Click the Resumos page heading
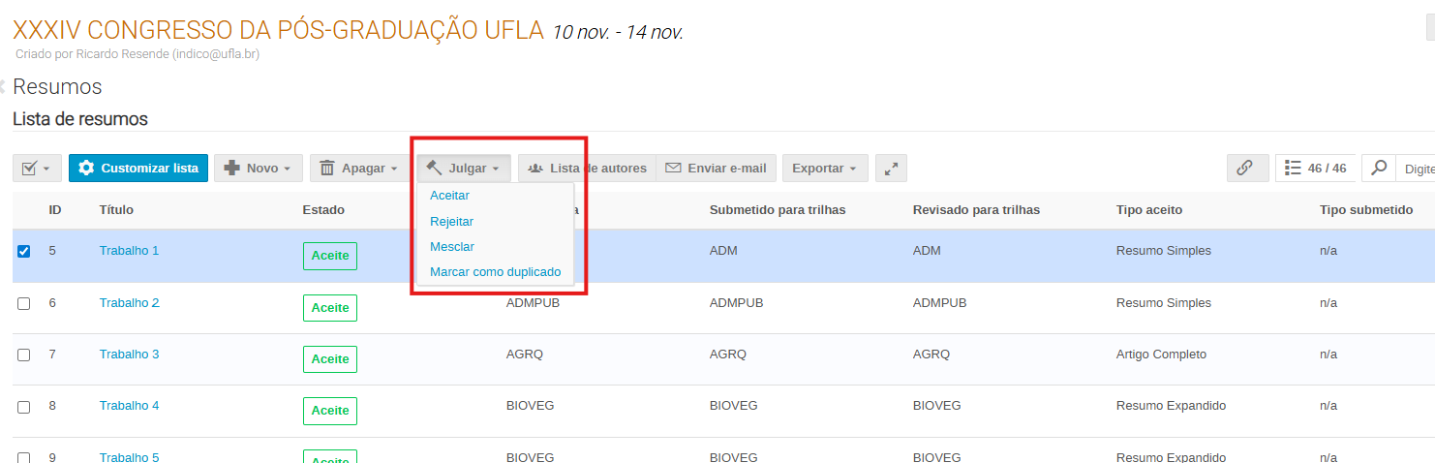Viewport: 1435px width, 463px height. [57, 86]
